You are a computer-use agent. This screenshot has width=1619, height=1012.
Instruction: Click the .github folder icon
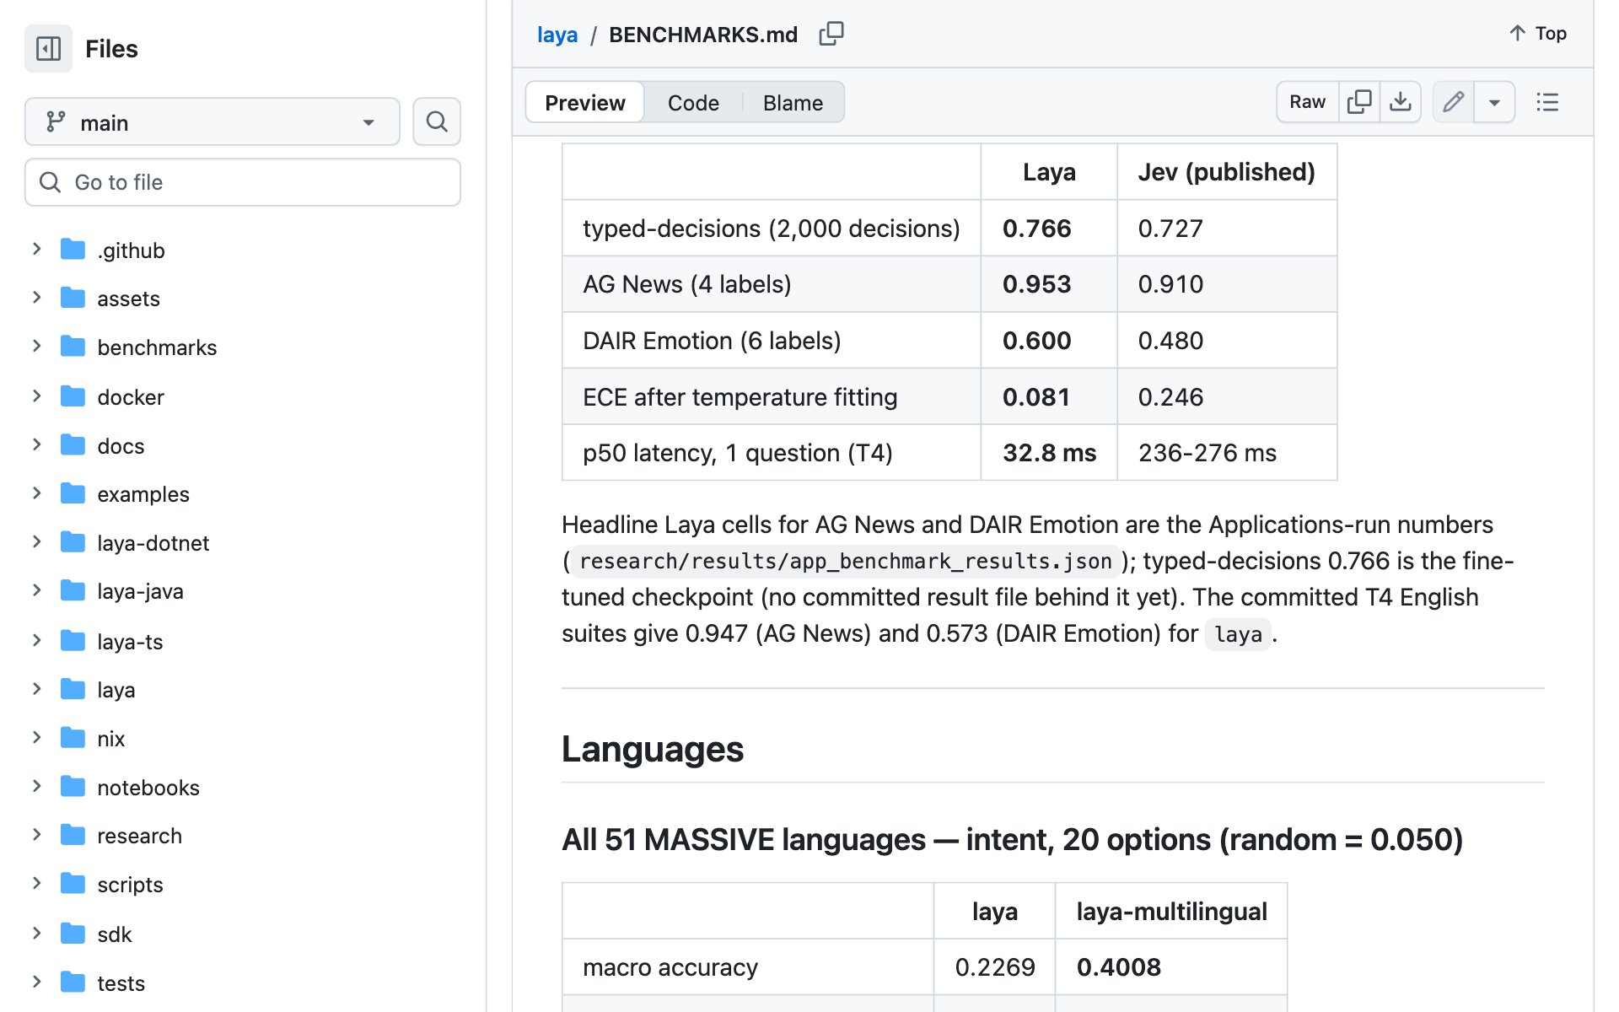click(x=73, y=250)
